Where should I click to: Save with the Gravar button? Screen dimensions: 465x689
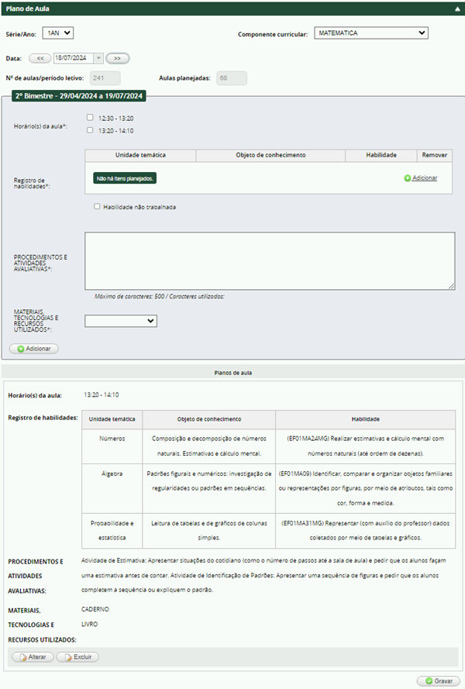438,680
